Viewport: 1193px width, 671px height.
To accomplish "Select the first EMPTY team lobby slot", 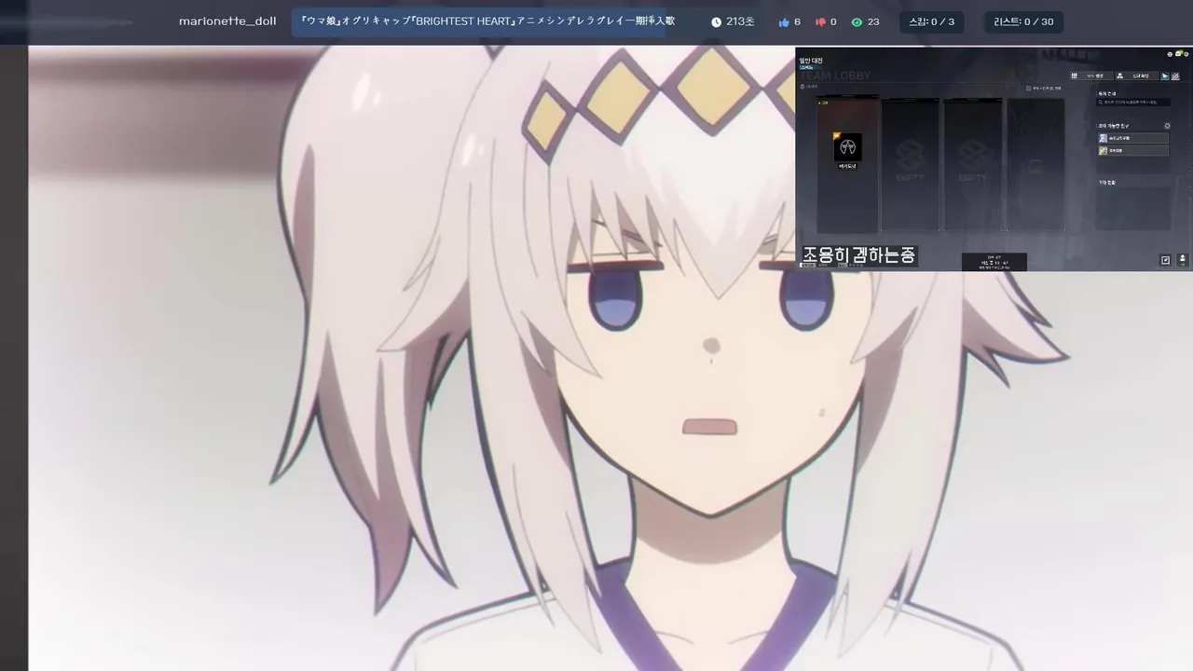I will 910,164.
